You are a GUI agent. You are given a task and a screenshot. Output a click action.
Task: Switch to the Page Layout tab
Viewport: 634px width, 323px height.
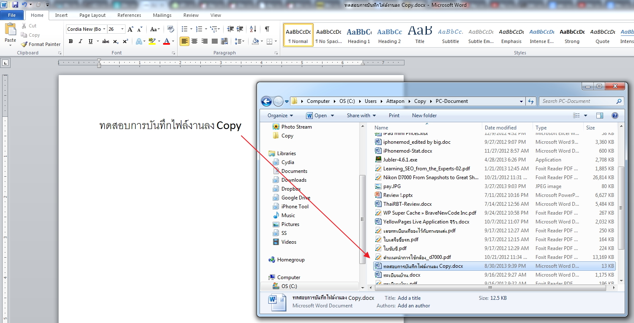(93, 15)
